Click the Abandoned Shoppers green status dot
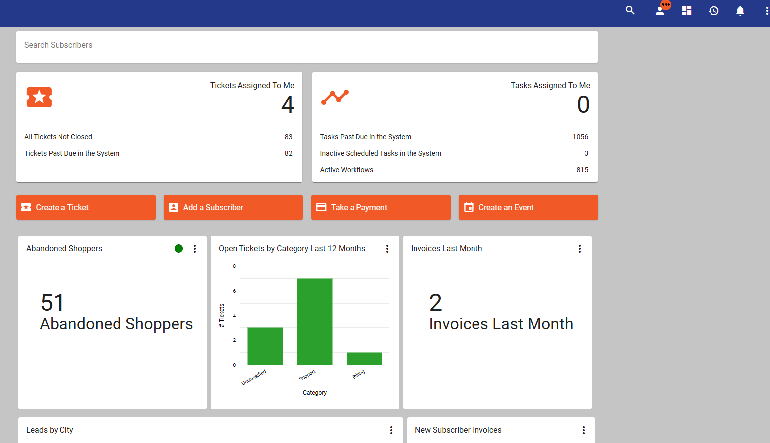Viewport: 770px width, 443px height. [x=179, y=249]
